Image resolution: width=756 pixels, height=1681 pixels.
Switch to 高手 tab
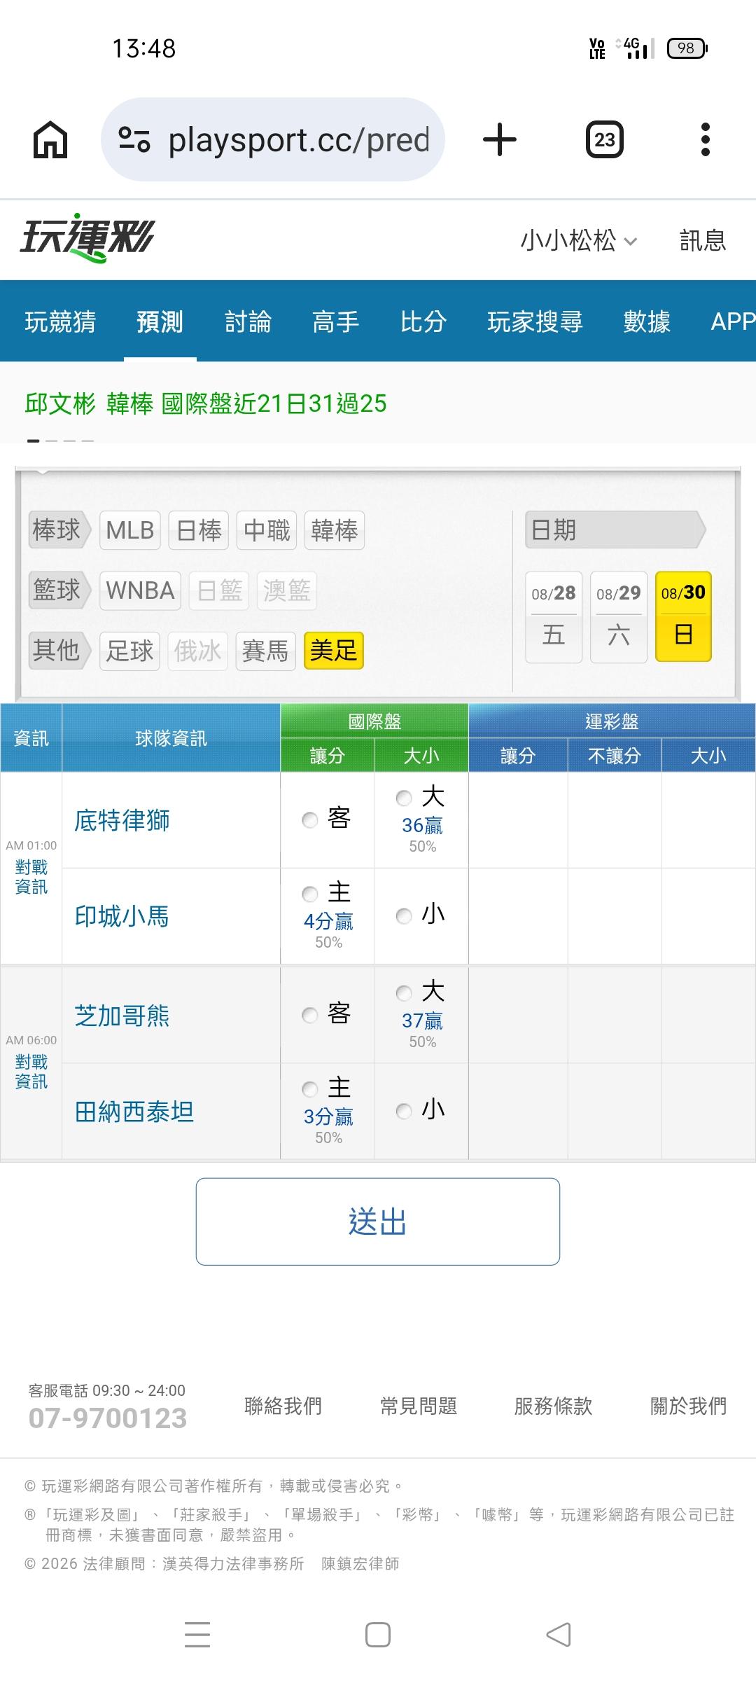tap(335, 321)
